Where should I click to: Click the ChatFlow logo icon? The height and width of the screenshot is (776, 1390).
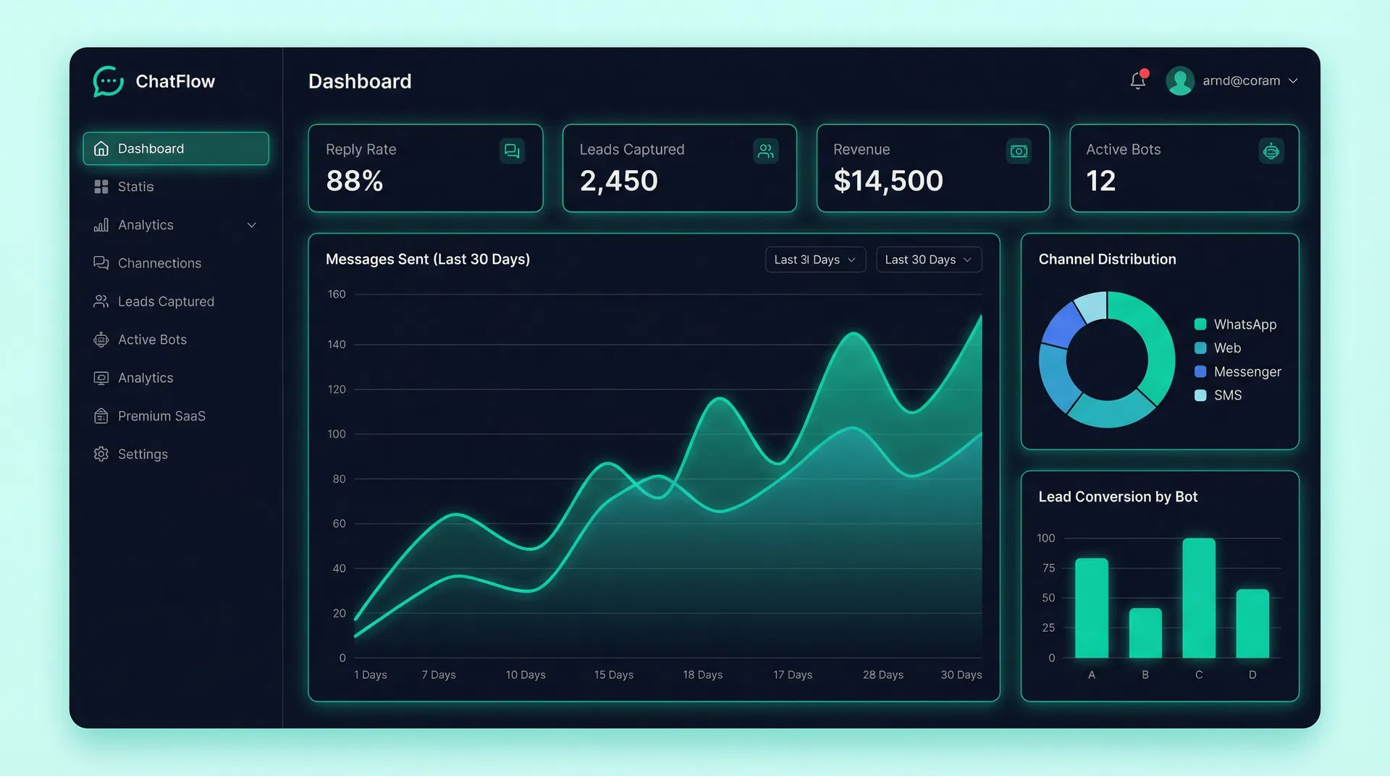click(107, 81)
